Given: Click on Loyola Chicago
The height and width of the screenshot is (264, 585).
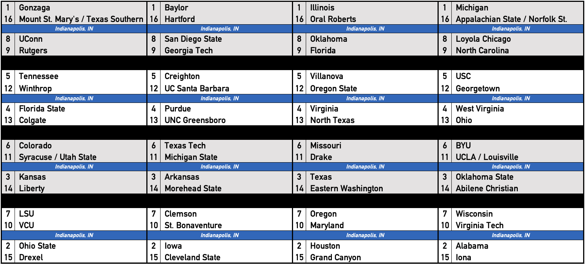Looking at the screenshot, I should point(483,39).
